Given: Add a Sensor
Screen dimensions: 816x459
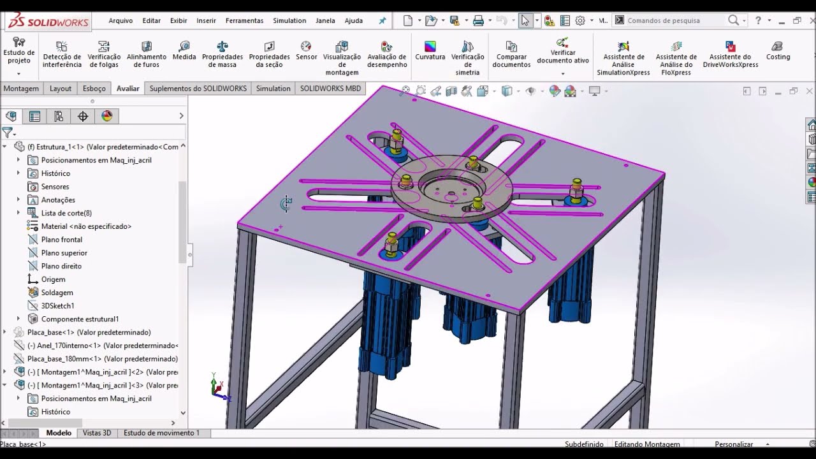Looking at the screenshot, I should click(306, 52).
